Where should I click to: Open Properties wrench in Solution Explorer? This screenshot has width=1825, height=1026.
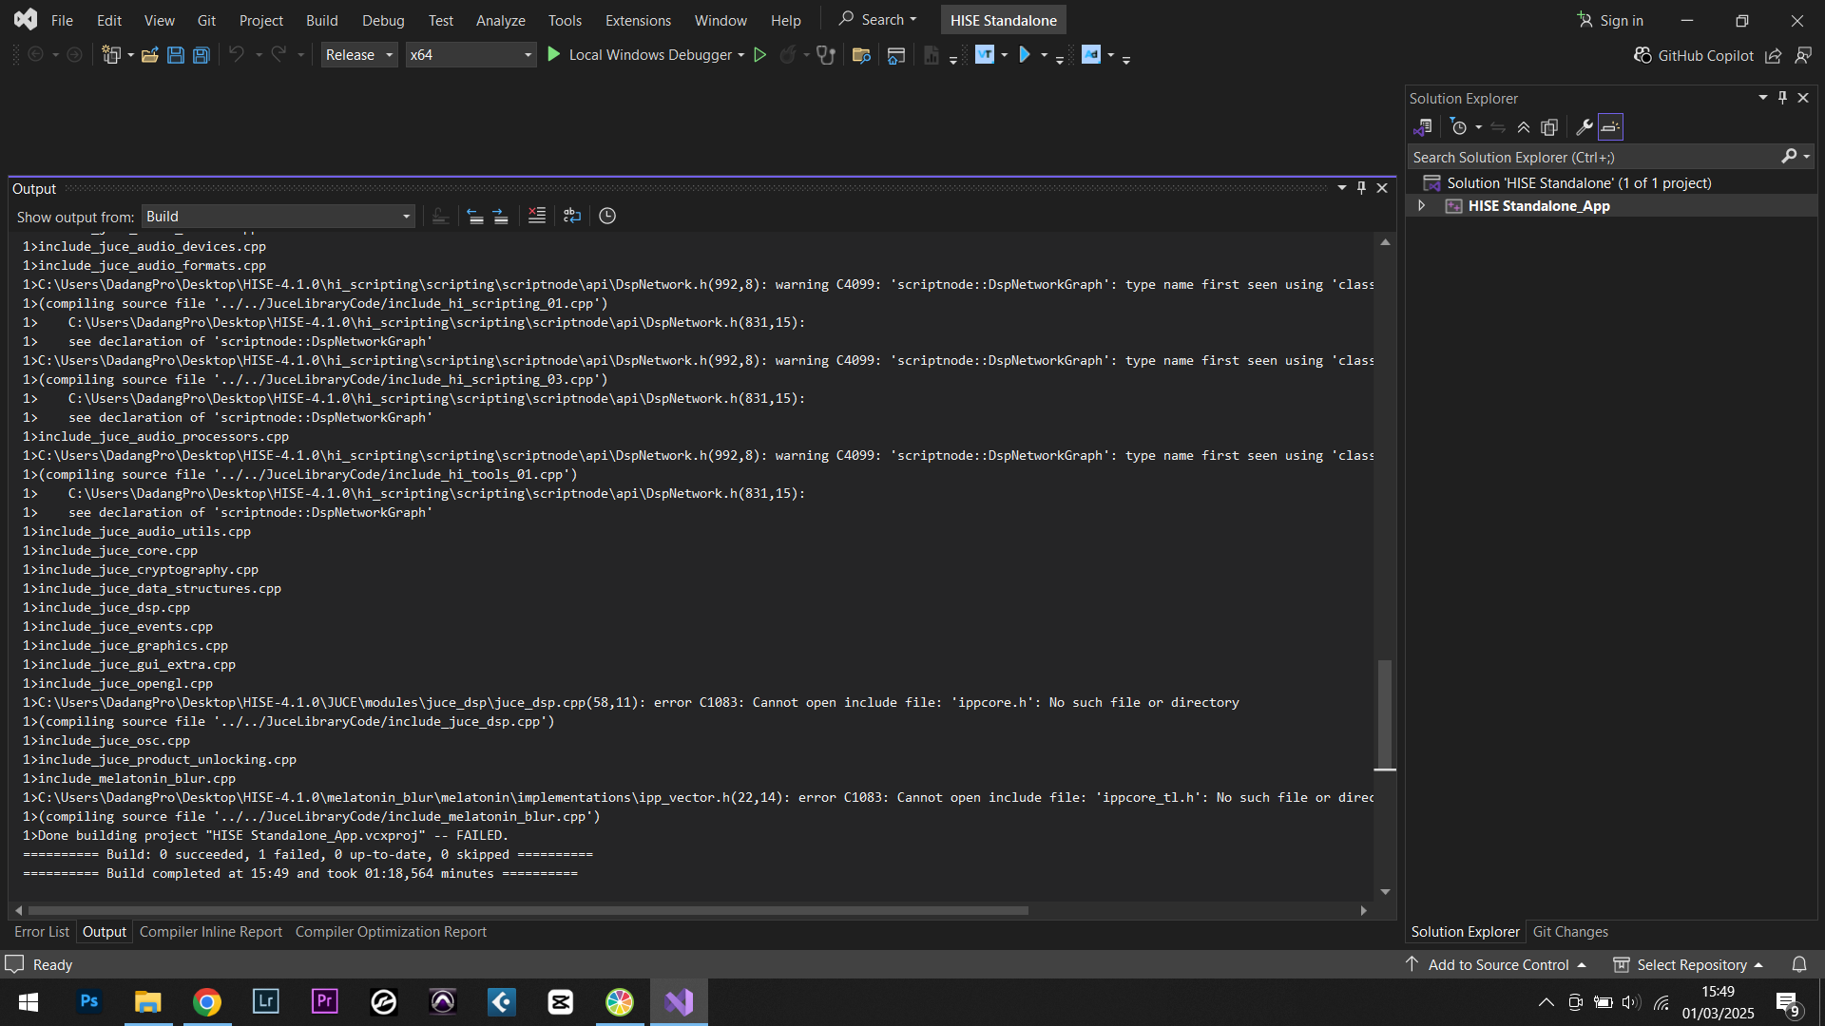click(x=1585, y=127)
